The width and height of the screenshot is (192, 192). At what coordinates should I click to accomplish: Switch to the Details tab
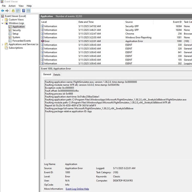57,75
